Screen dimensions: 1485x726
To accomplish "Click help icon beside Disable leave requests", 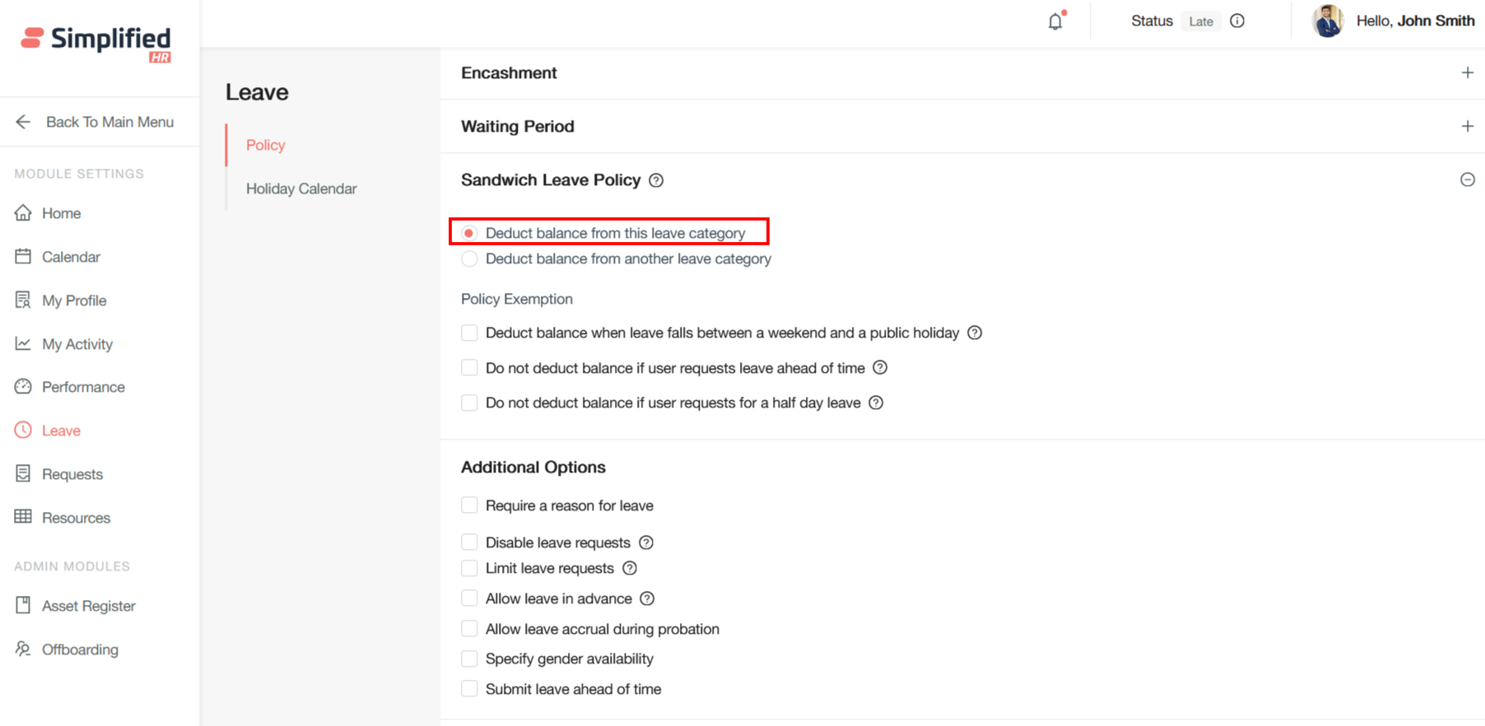I will point(646,542).
